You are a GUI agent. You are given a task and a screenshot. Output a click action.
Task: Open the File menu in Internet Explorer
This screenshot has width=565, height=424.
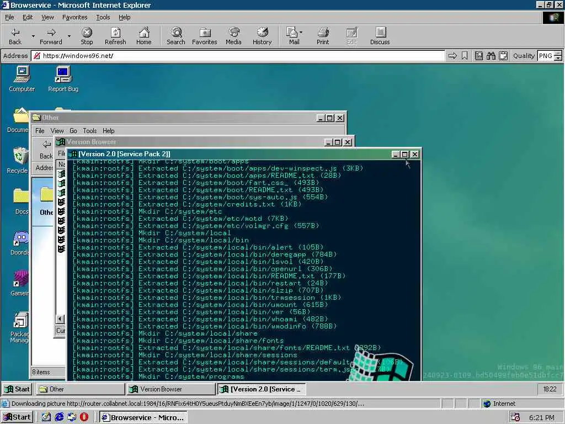pyautogui.click(x=9, y=17)
